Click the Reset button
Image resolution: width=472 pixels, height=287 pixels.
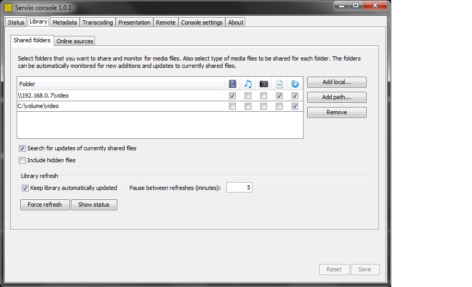click(x=334, y=270)
